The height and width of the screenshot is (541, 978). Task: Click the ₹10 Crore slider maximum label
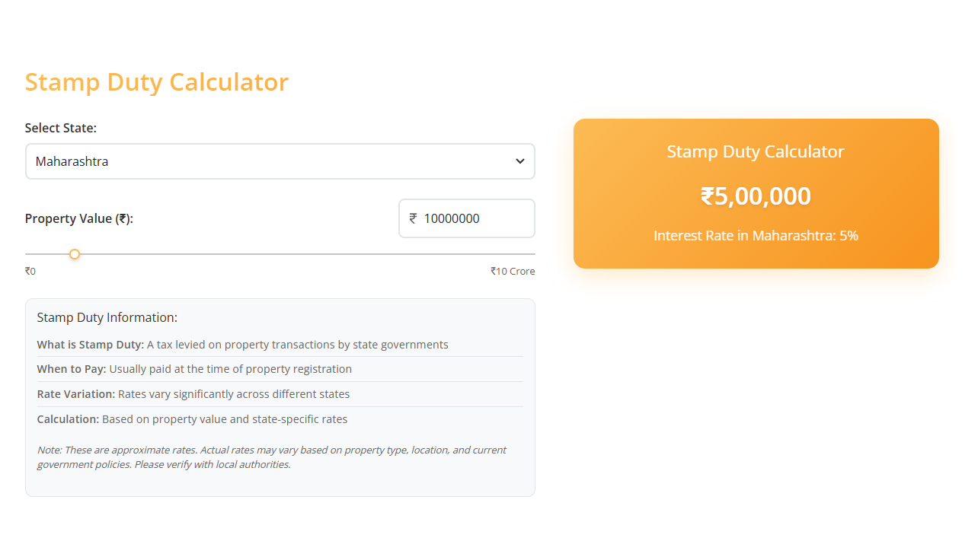(513, 271)
